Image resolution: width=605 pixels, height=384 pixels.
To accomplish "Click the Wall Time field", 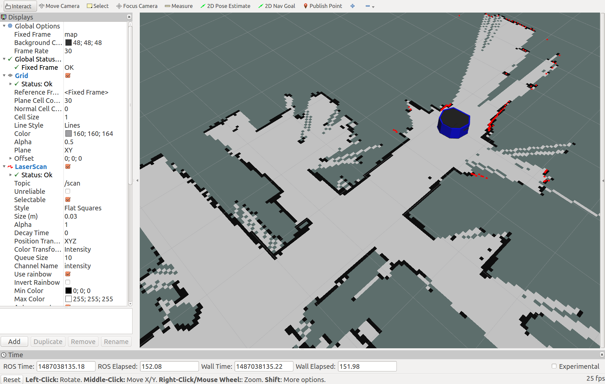I will (x=264, y=366).
